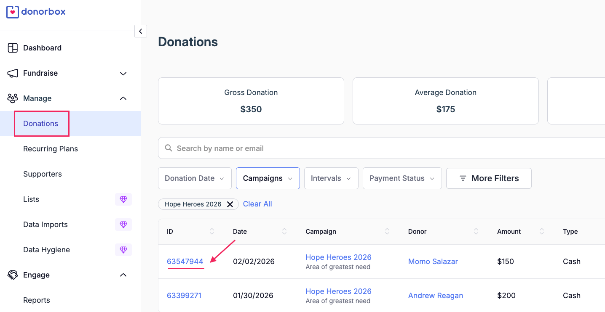The width and height of the screenshot is (605, 312).
Task: Focus the Search by name or email field
Action: click(381, 148)
